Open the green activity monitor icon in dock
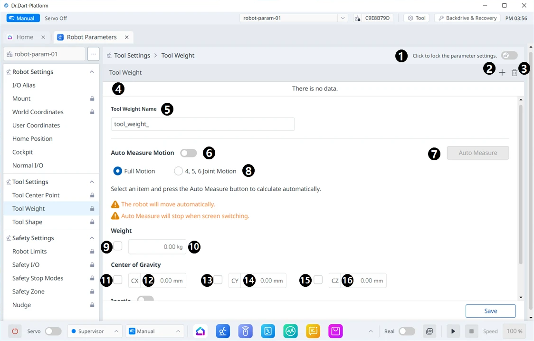Image resolution: width=534 pixels, height=341 pixels. coord(290,331)
